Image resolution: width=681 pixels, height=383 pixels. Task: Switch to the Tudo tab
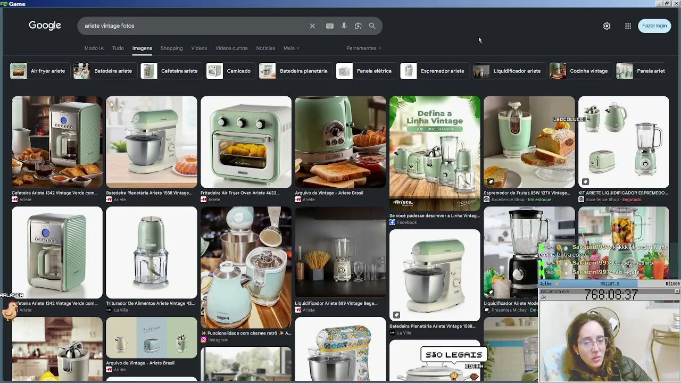(x=118, y=48)
